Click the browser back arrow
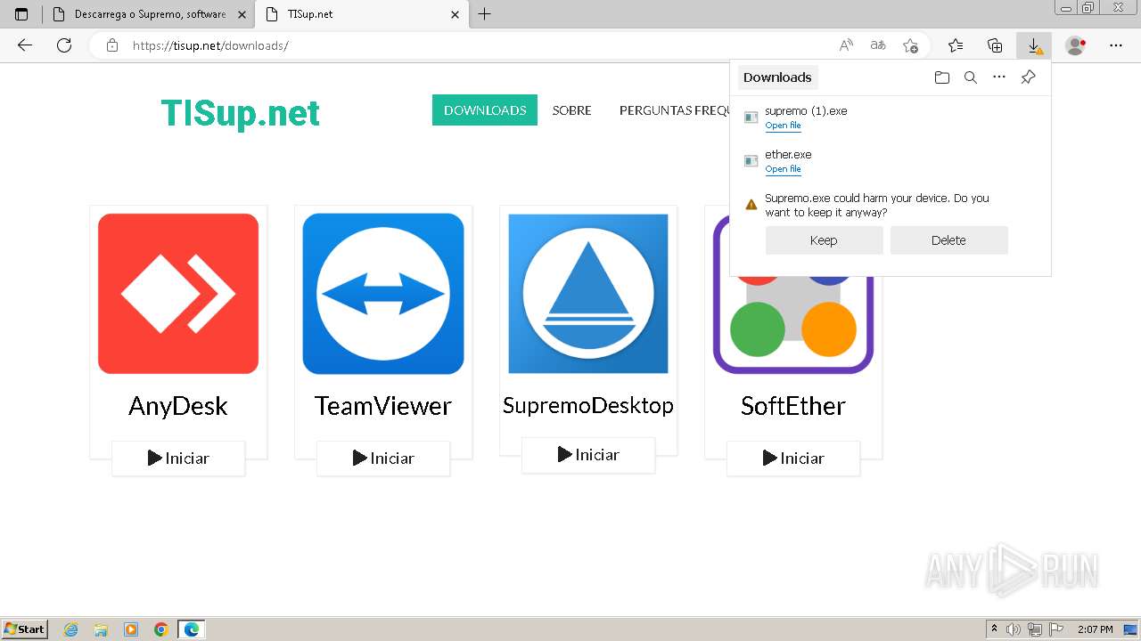Viewport: 1141px width, 641px height. tap(25, 45)
